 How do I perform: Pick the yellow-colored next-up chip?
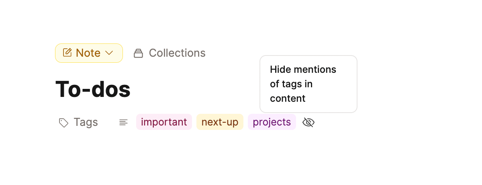[220, 122]
